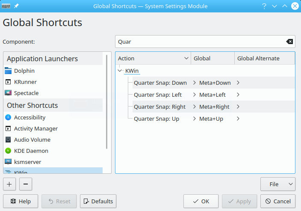Restore Defaults button
Viewport: 301px width, 211px height.
click(98, 201)
